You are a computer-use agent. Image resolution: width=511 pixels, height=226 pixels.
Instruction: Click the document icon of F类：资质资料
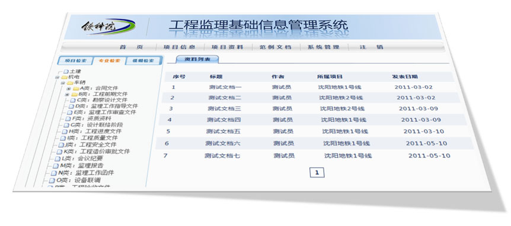click(x=68, y=119)
